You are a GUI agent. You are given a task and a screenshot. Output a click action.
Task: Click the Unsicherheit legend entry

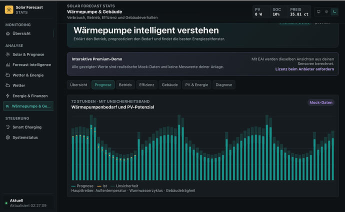(124, 186)
